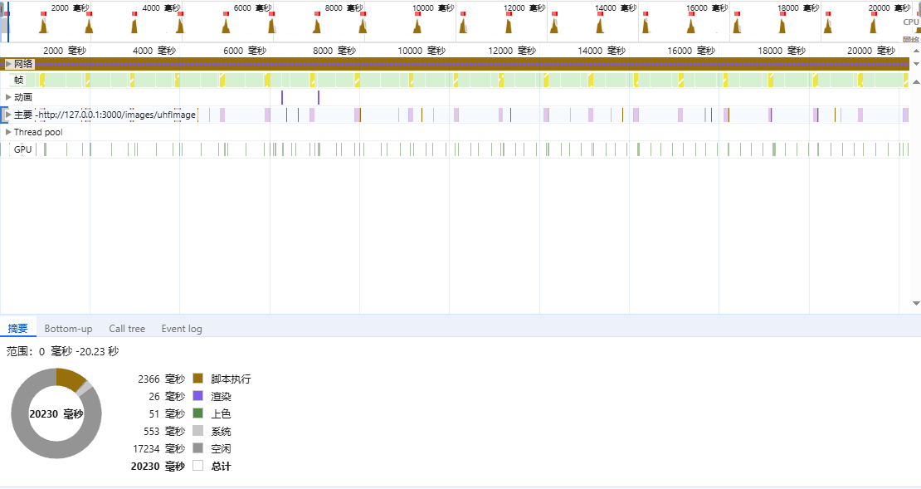This screenshot has width=921, height=489.
Task: Click the purple 渲染 color swatch
Action: click(197, 396)
